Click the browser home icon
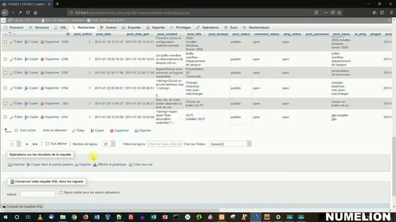Image resolution: width=396 pixels, height=222 pixels. [x=36, y=12]
